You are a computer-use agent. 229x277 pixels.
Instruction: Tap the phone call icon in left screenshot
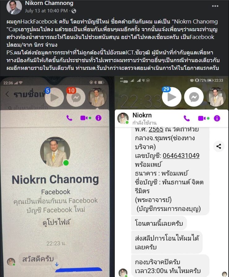69,118
